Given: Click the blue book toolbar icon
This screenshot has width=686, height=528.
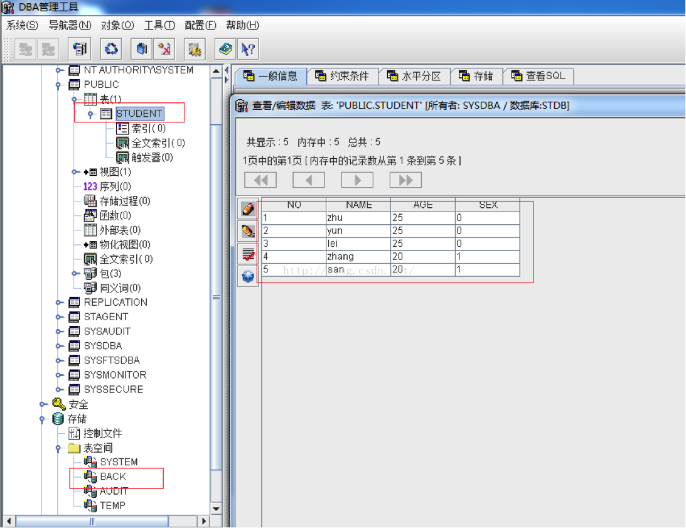Looking at the screenshot, I should tap(142, 48).
